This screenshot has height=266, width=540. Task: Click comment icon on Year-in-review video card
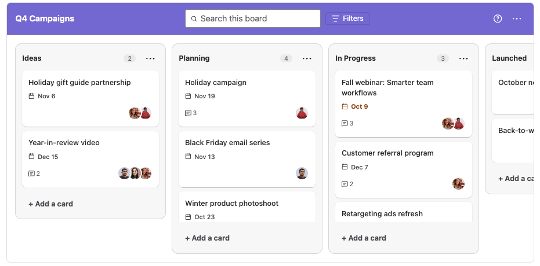point(31,173)
